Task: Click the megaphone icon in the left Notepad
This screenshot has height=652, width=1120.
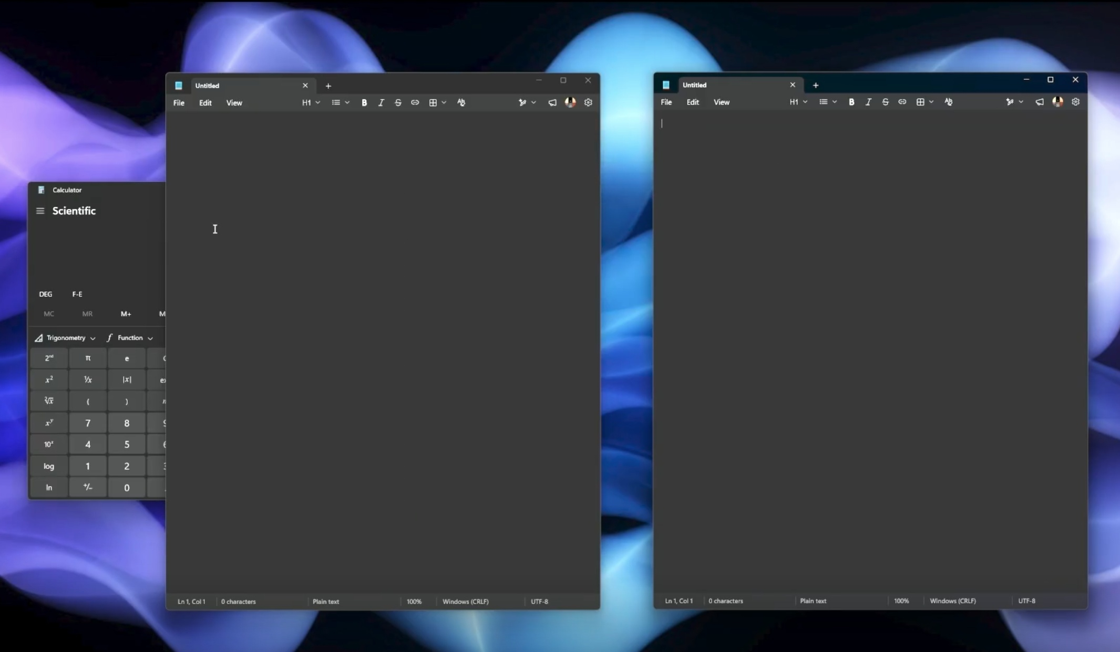Action: pos(552,103)
